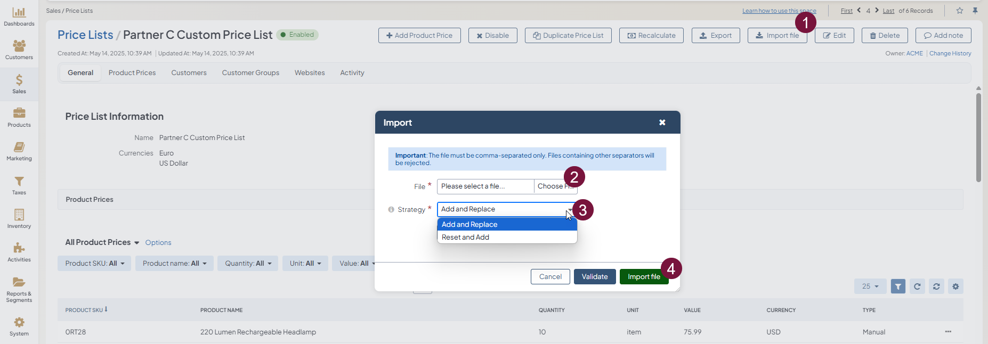The image size is (988, 344).
Task: Close the Import dialog
Action: [662, 122]
